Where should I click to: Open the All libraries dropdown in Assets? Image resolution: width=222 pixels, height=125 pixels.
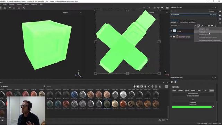click(5, 86)
